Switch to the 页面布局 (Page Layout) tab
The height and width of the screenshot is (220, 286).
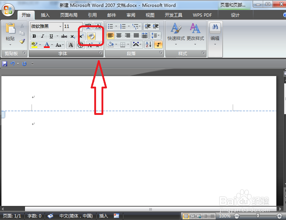(x=69, y=15)
